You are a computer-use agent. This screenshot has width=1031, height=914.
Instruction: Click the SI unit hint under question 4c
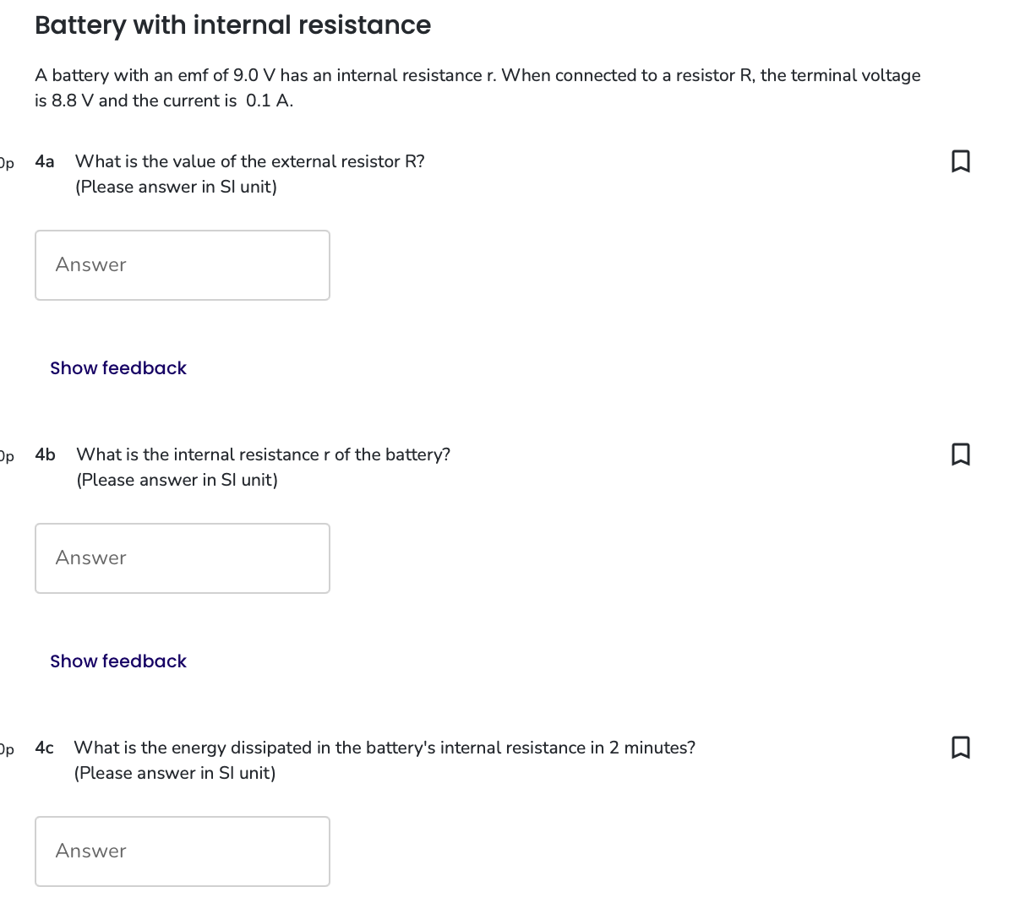(175, 773)
